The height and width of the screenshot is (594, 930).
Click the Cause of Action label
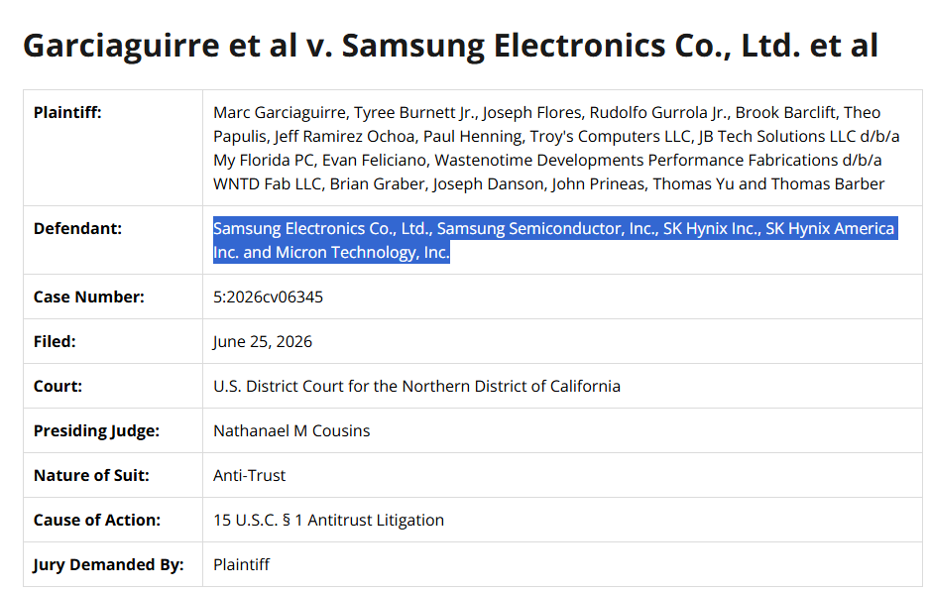(97, 520)
